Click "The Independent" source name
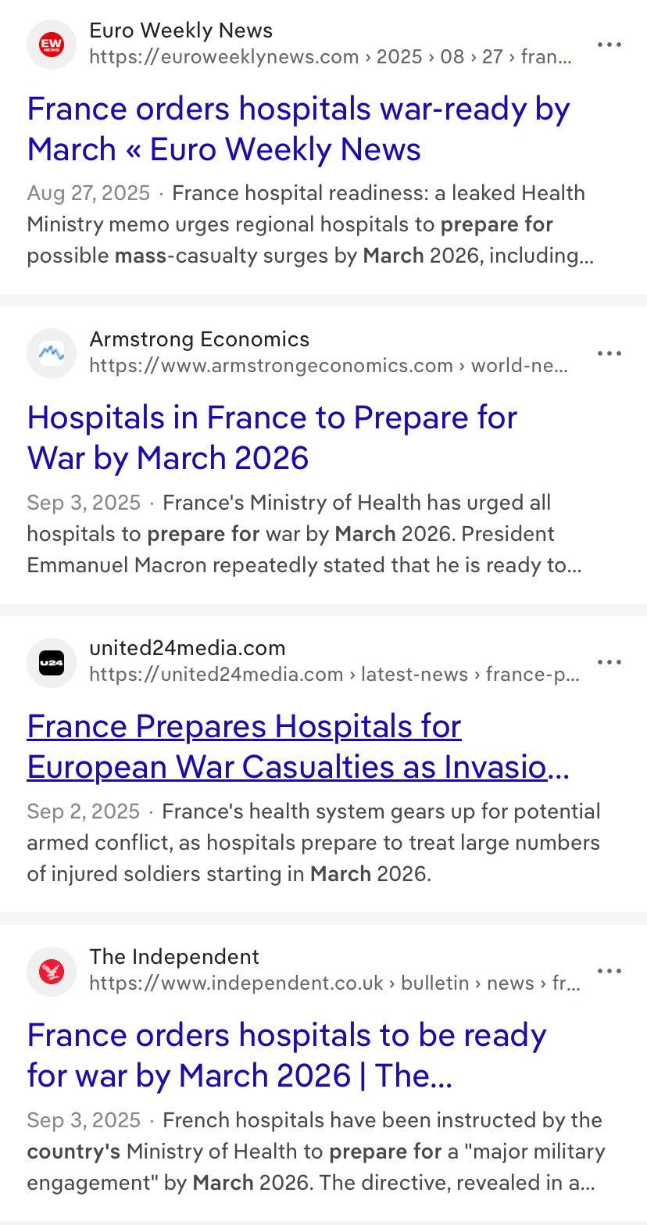The width and height of the screenshot is (647, 1225). click(x=174, y=957)
